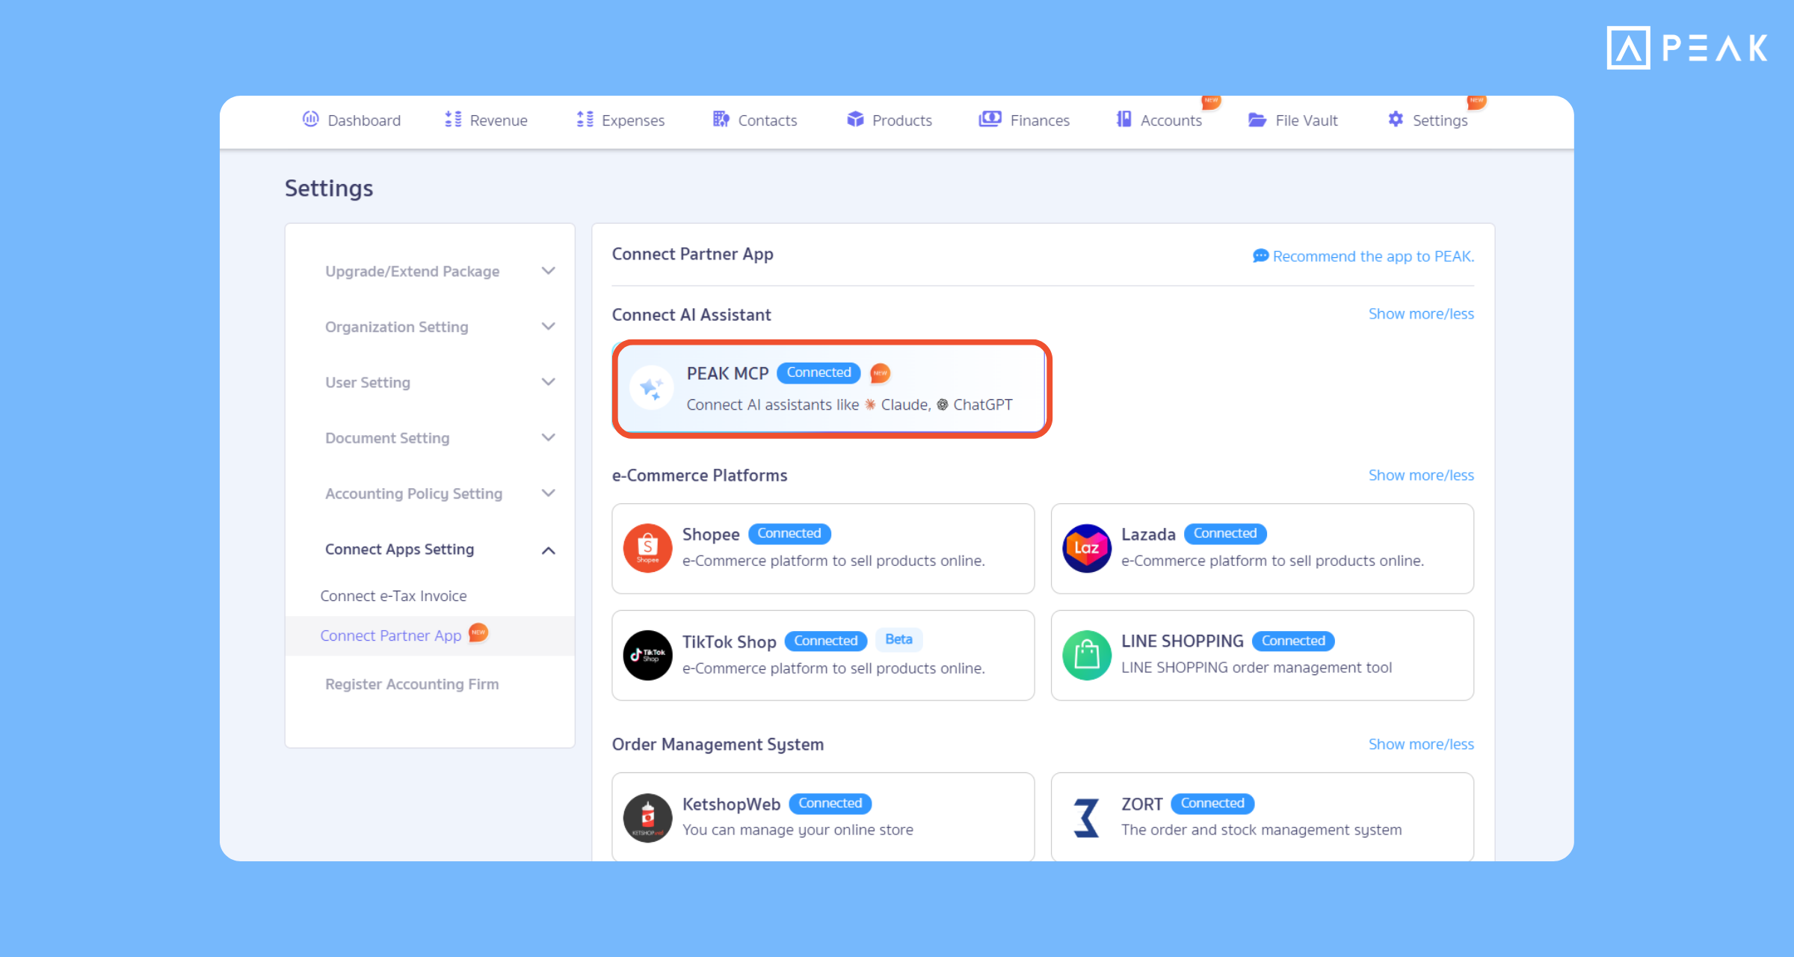Click the Revenue list icon

coord(453,120)
